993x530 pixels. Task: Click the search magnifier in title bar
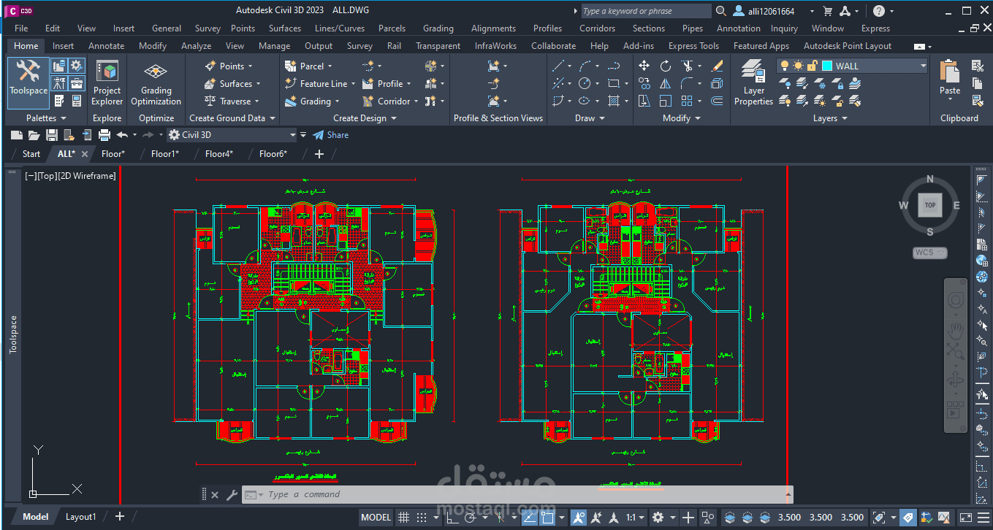click(x=720, y=11)
